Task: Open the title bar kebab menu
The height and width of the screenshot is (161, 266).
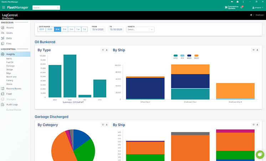Action: click(243, 2)
